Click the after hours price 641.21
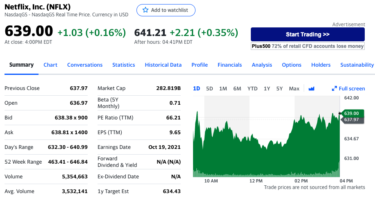375x198 pixels. [x=150, y=33]
